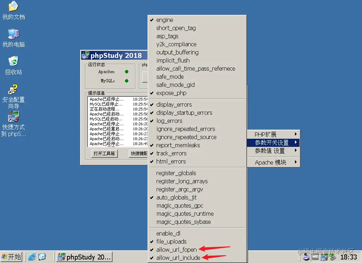362x263 pixels.
Task: Enable safe_mode_gid option
Action: [197, 85]
